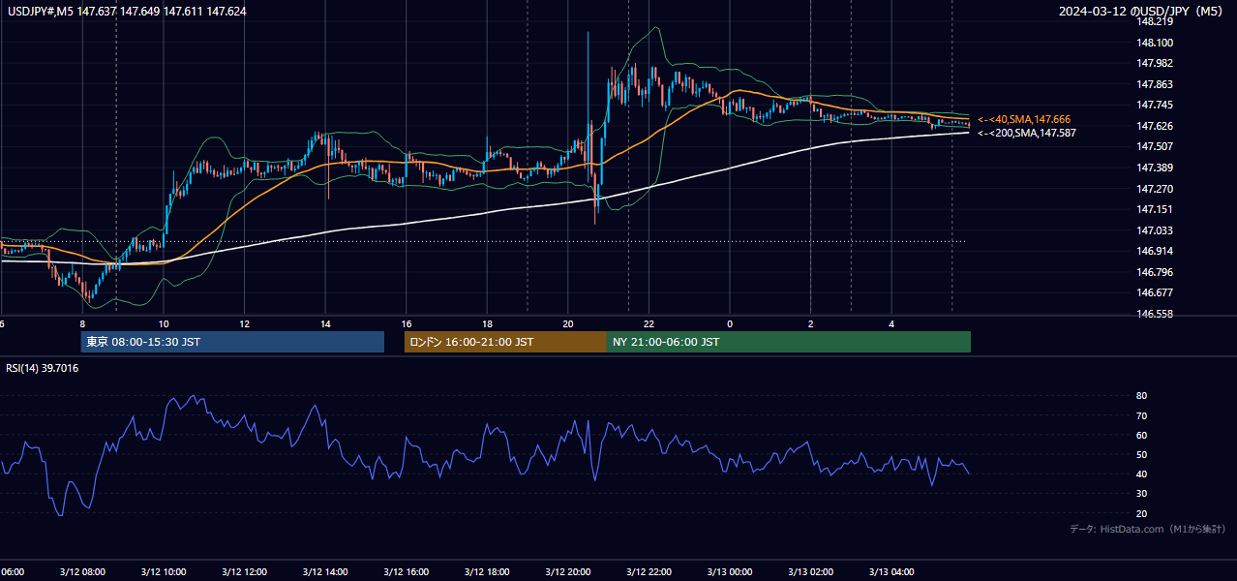Click price axis value 147.745
The width and height of the screenshot is (1237, 581).
(x=1156, y=105)
